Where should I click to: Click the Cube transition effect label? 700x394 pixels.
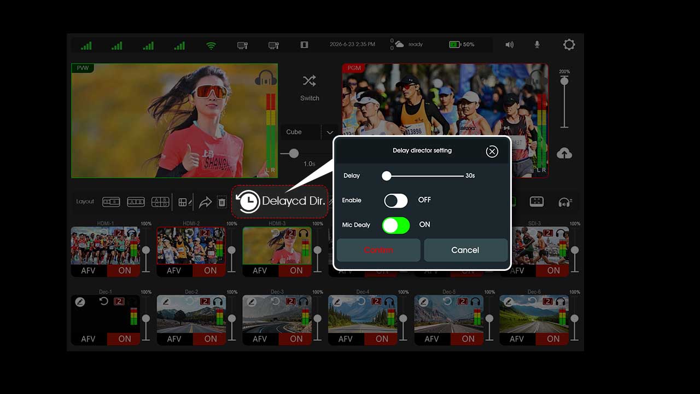294,132
